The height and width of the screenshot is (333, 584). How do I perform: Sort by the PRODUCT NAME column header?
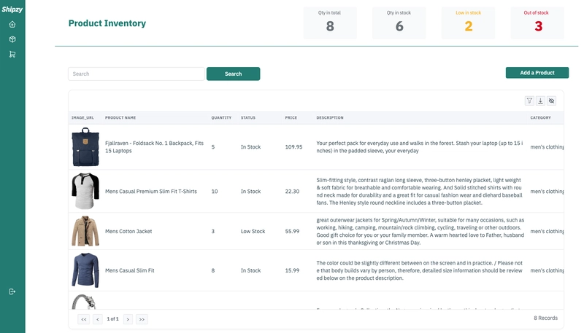pos(120,118)
